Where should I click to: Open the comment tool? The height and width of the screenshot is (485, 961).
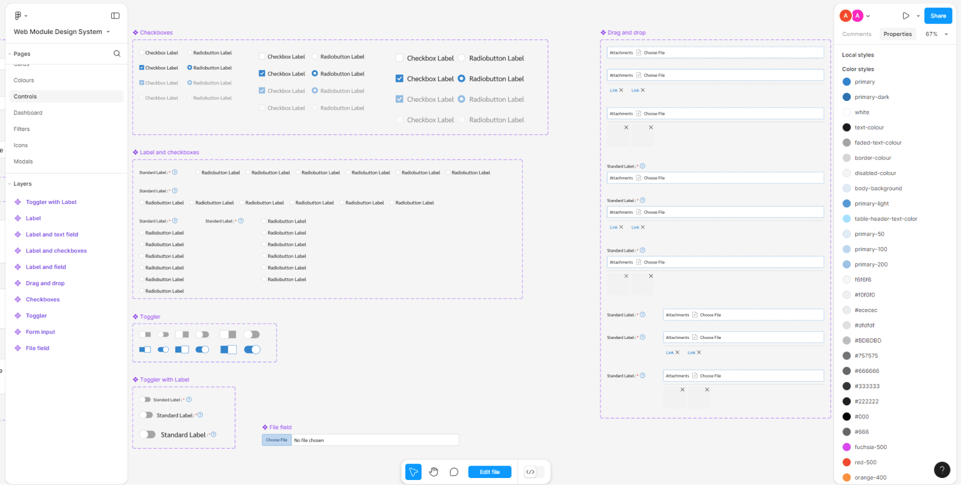coord(454,471)
